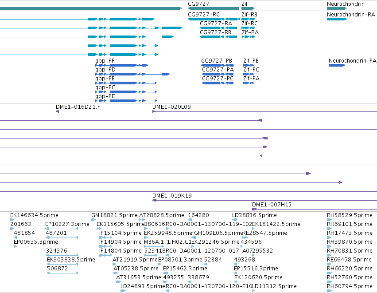This screenshot has width=377, height=293.
Task: Select Neurochondrin-RA transcript
Action: [x=351, y=15]
